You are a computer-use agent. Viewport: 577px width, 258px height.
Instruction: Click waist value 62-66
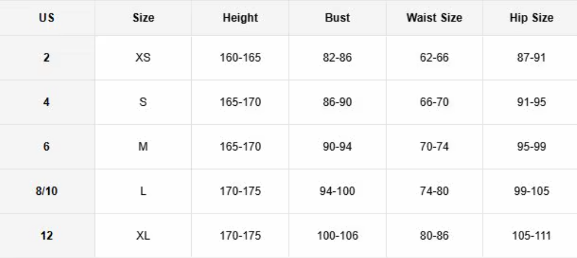pyautogui.click(x=434, y=58)
